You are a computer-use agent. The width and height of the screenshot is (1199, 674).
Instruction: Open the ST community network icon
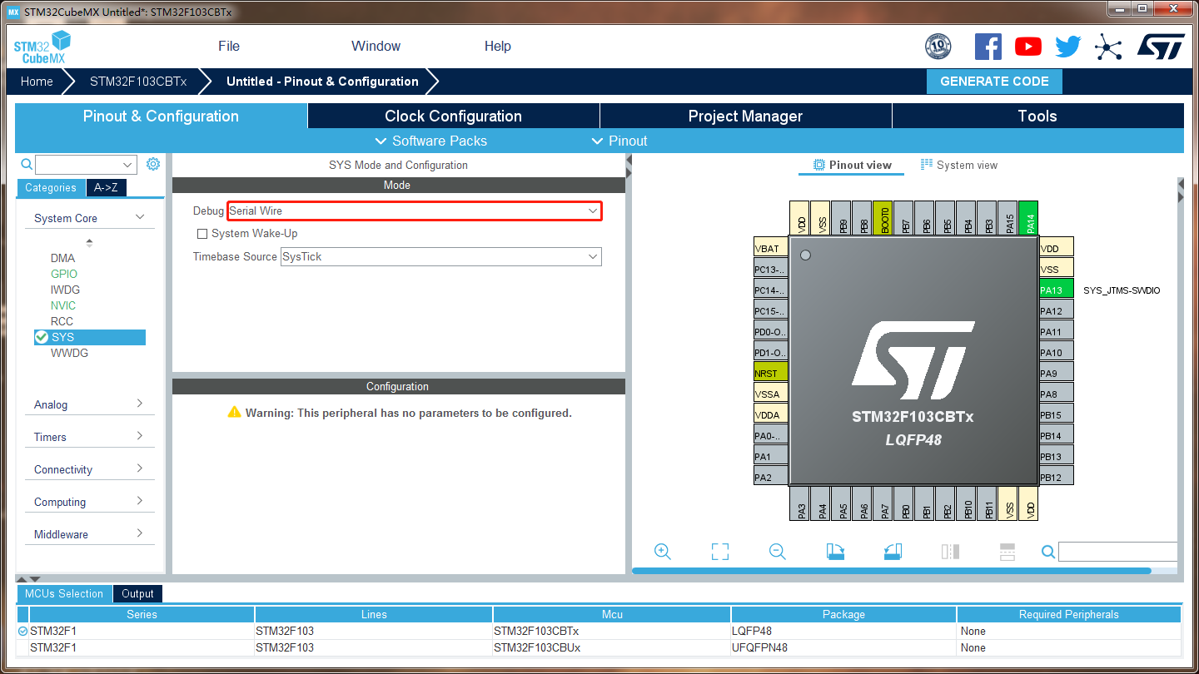pyautogui.click(x=1108, y=47)
